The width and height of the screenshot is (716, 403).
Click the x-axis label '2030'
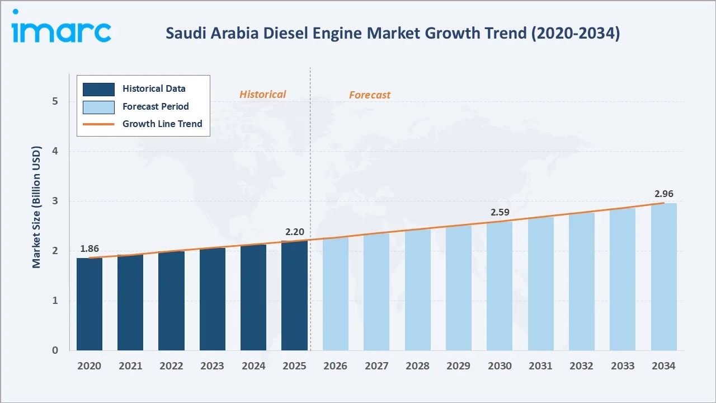coord(500,366)
